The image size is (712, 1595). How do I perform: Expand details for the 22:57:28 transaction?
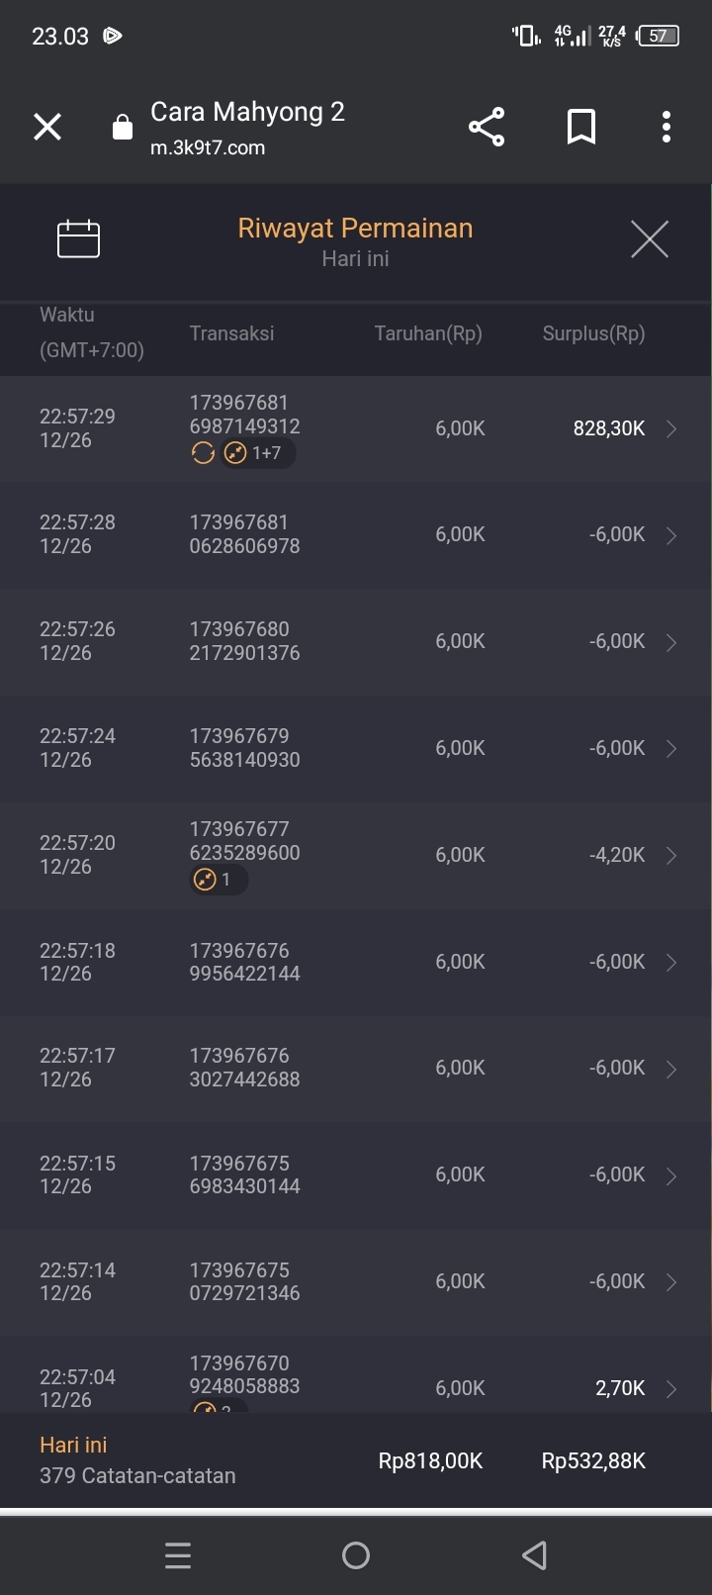click(671, 535)
